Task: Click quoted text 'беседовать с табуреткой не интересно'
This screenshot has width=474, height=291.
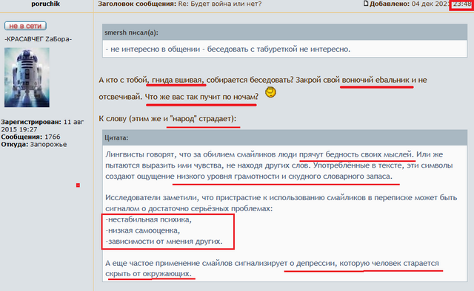Action: (278, 49)
